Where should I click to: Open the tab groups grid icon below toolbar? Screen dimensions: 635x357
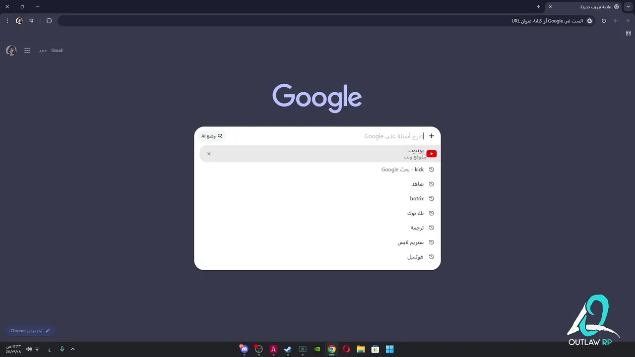click(628, 33)
